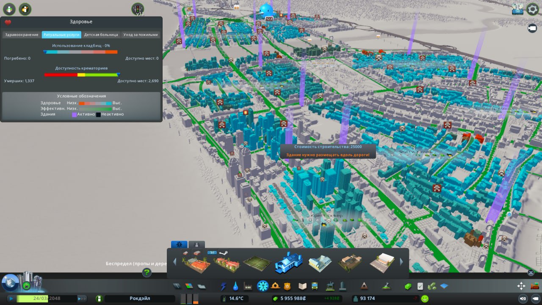
Task: Select the healthcare buildings category tab
Action: tap(179, 244)
